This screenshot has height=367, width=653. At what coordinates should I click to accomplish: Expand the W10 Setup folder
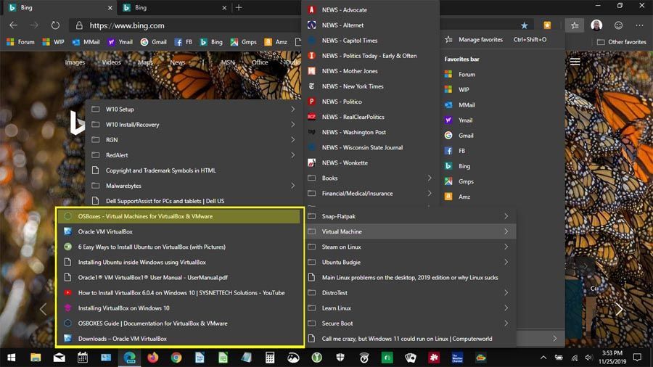click(x=193, y=109)
